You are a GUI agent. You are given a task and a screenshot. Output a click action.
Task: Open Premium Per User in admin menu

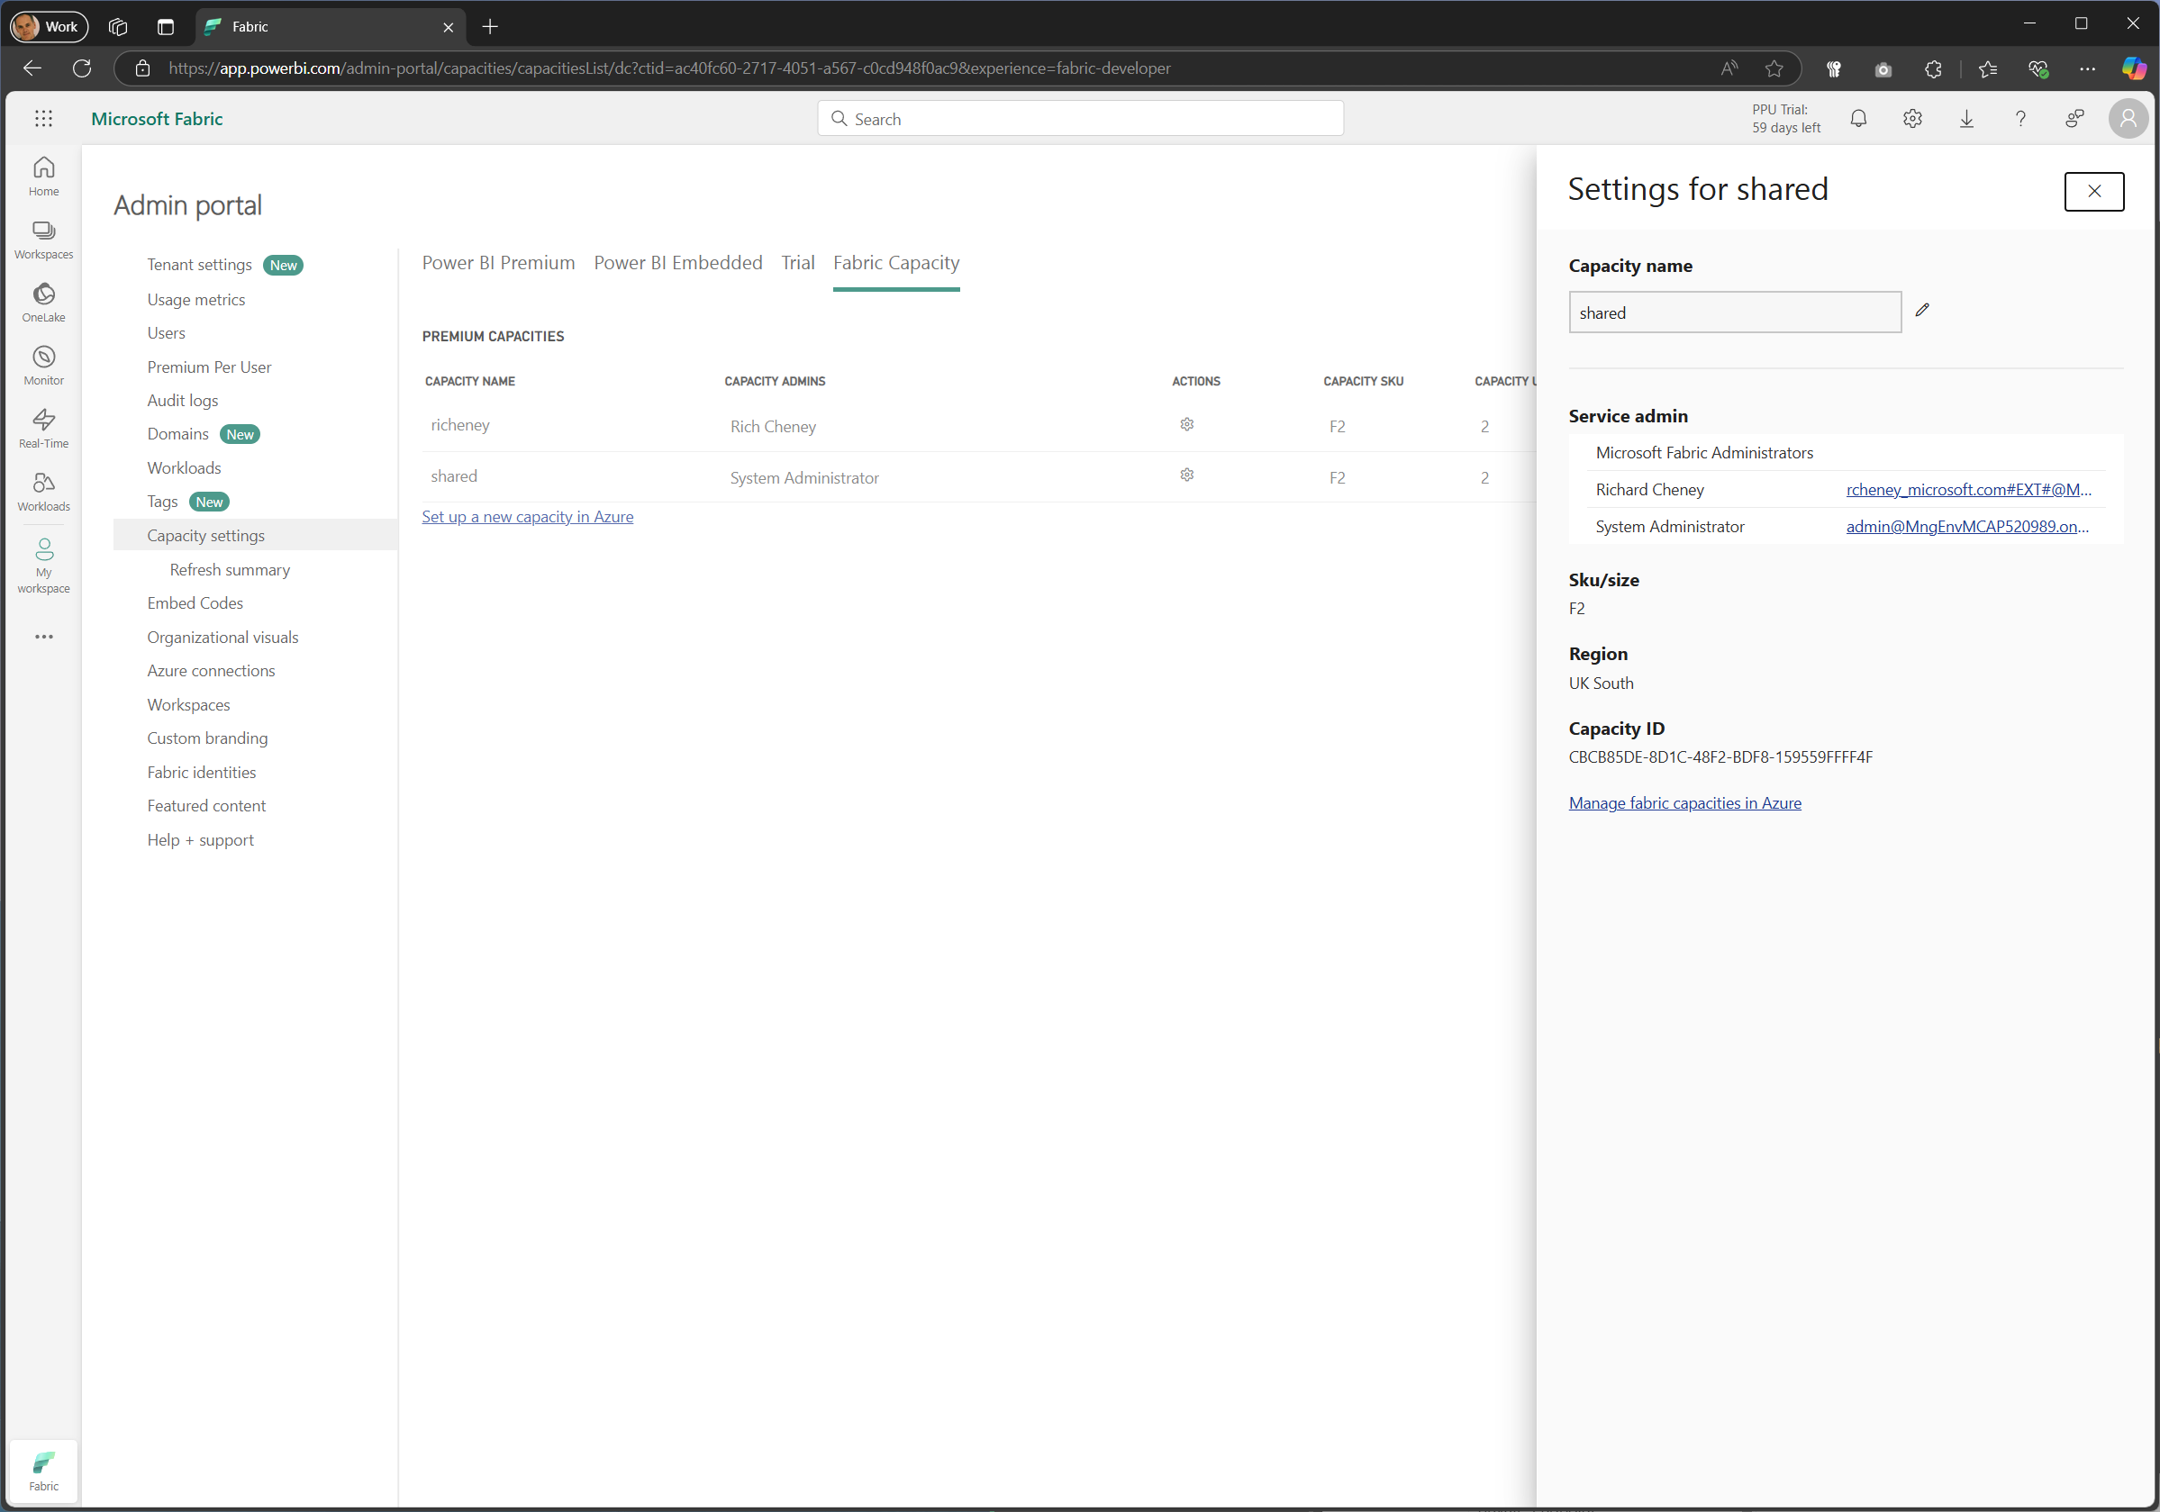click(x=209, y=367)
